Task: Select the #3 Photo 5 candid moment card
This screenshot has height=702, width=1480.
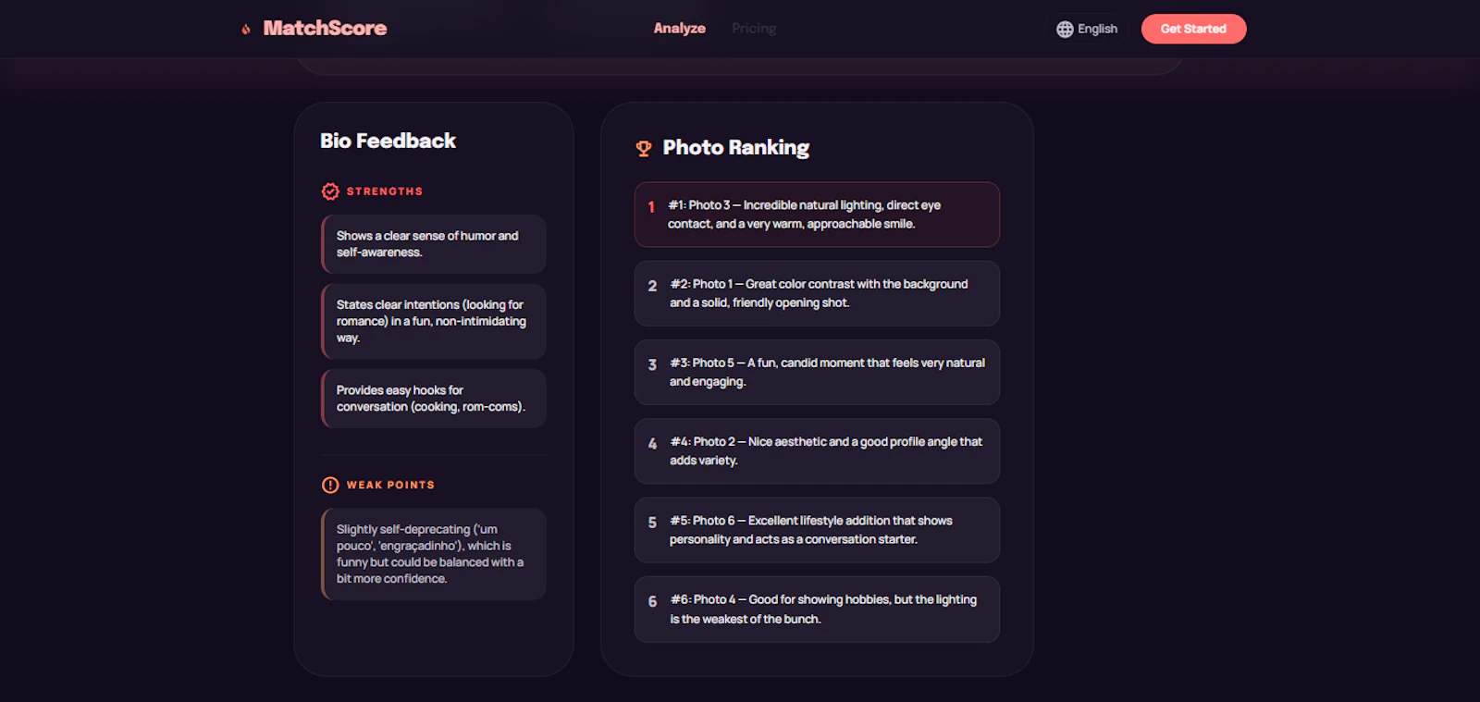Action: coord(817,372)
